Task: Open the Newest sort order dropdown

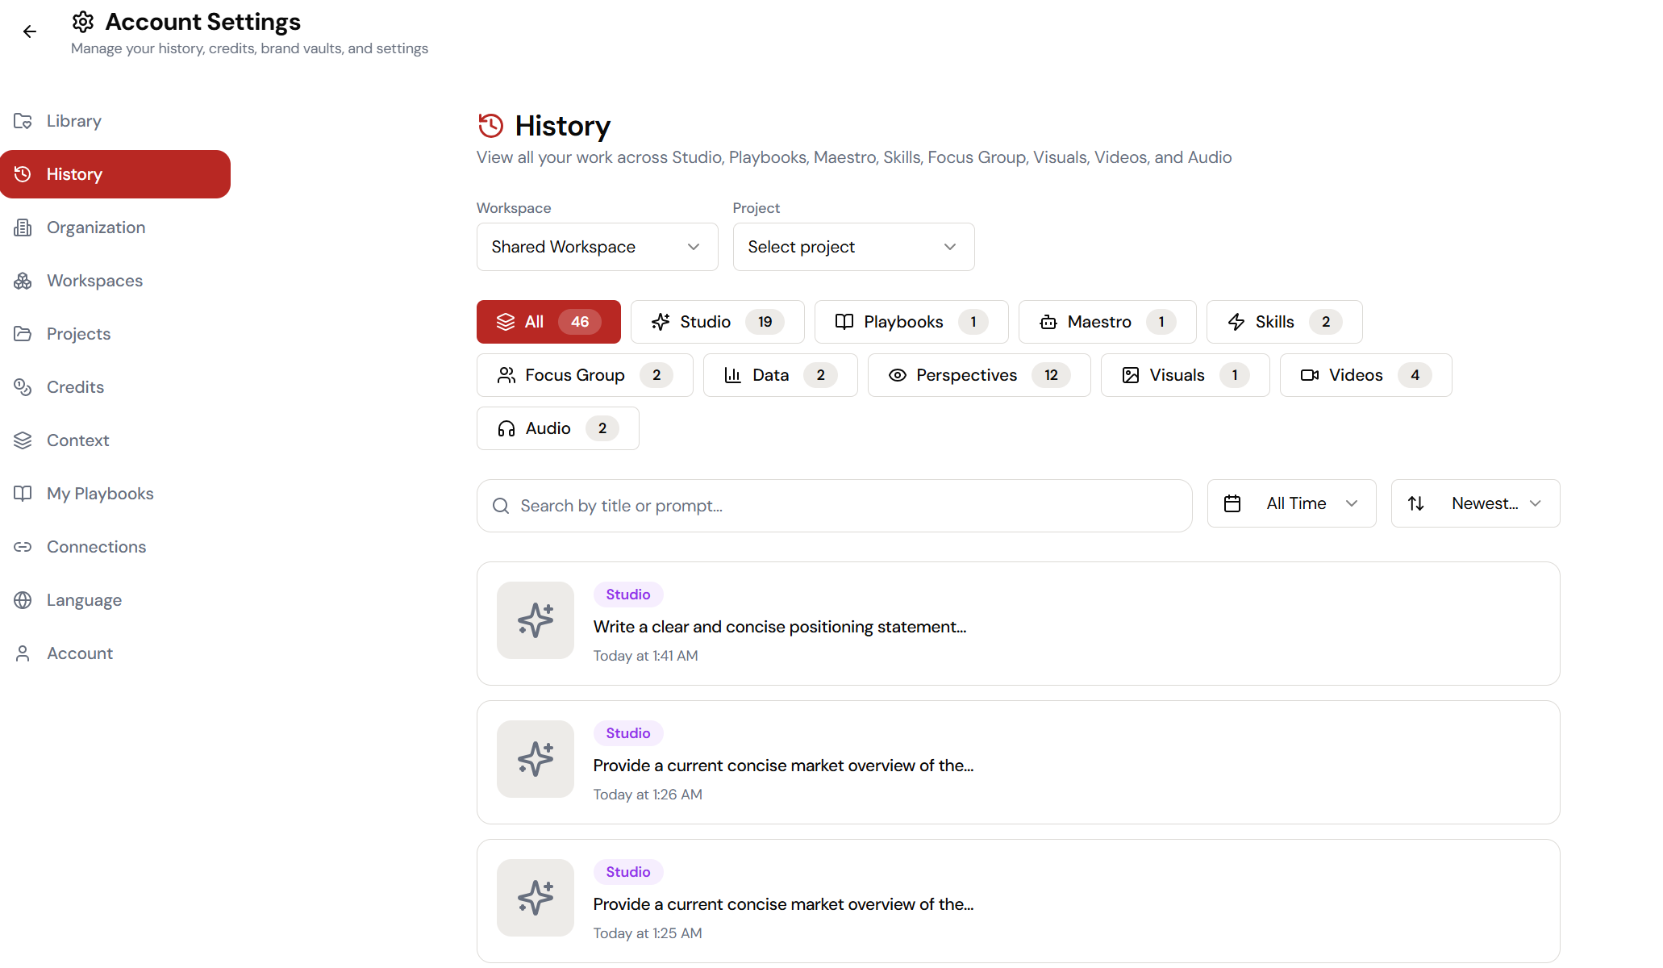Action: (x=1474, y=503)
